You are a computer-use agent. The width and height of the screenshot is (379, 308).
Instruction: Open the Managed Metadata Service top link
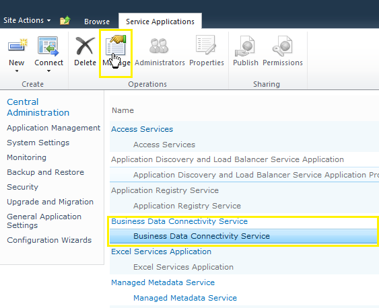(x=163, y=282)
